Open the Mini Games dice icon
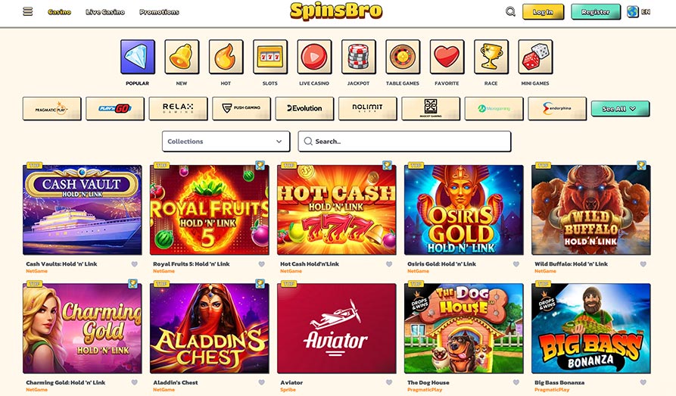Image resolution: width=676 pixels, height=396 pixels. tap(535, 57)
